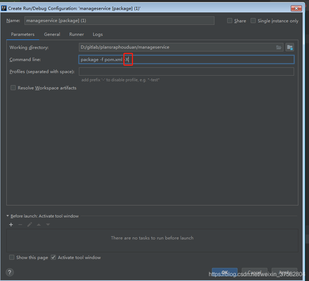Viewport: 309px width, 281px height.
Task: Check Resolve Workspace artifacts
Action: coord(13,88)
